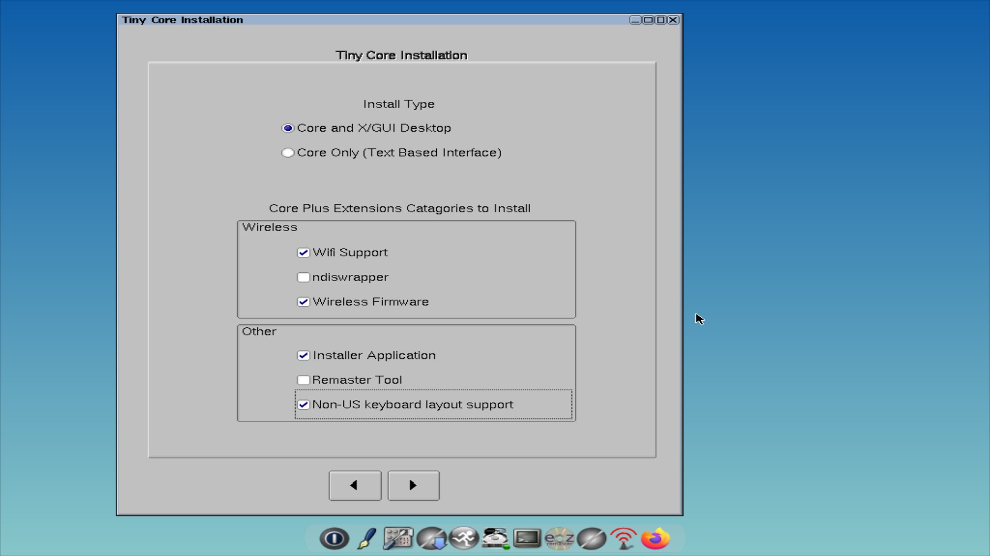
Task: Click the mount tool disk icon
Action: 494,538
